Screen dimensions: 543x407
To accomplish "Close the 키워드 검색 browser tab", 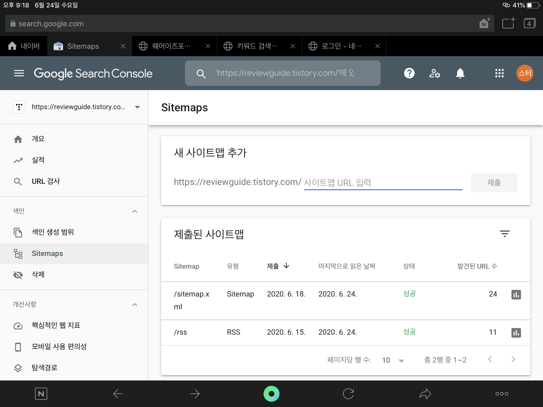I will (293, 46).
